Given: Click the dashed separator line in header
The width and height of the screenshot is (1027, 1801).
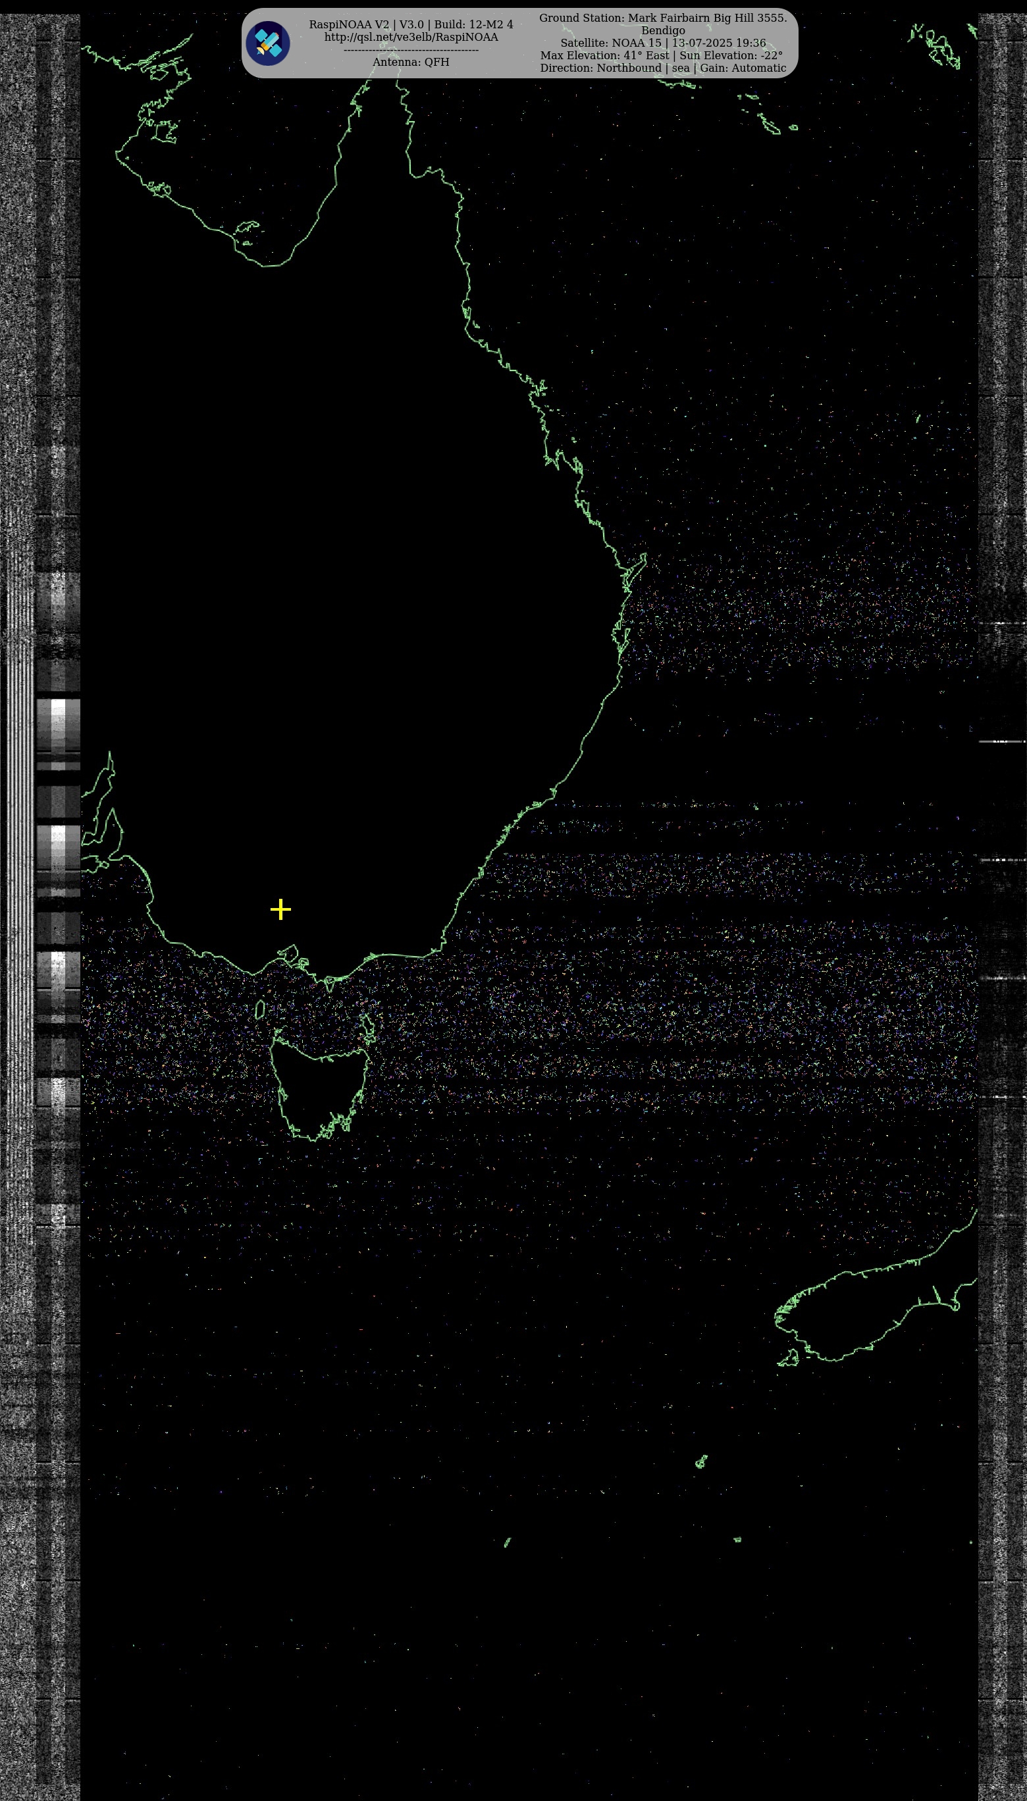Looking at the screenshot, I should point(411,49).
